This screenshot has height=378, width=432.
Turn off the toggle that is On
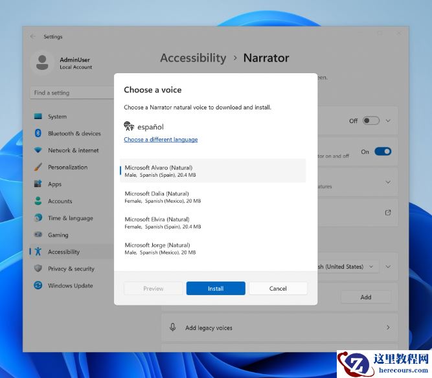tap(383, 151)
